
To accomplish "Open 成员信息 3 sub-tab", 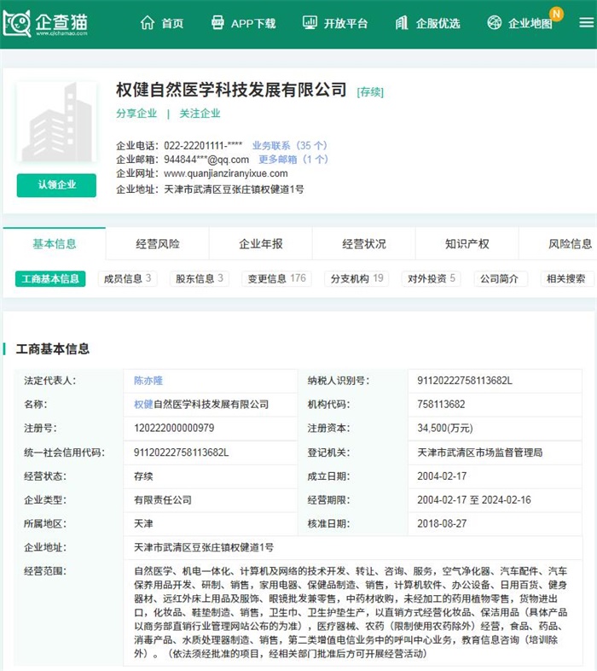I will point(127,278).
